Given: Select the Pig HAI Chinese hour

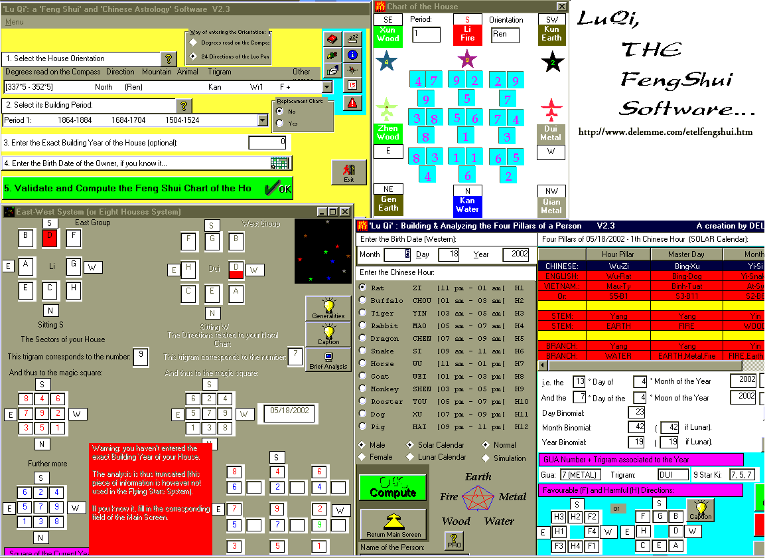Looking at the screenshot, I should pos(363,426).
